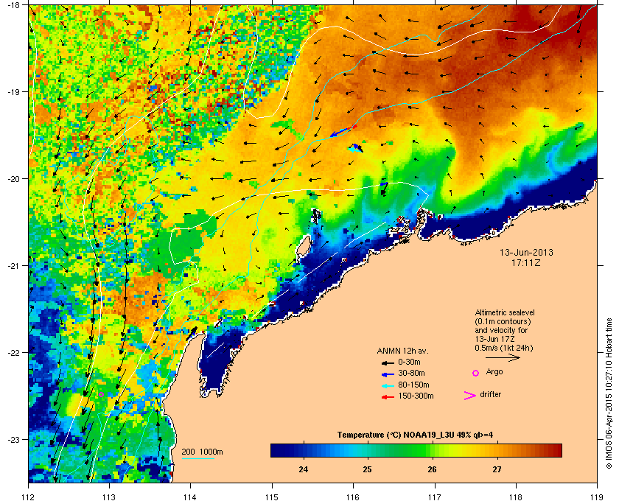Click the magenta drifter symbol in legend

[470, 396]
